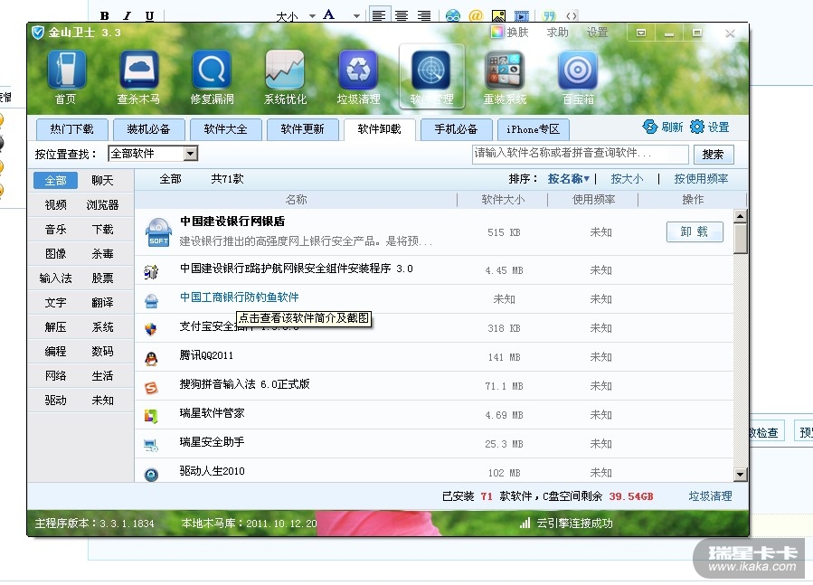This screenshot has width=813, height=585.
Task: Expand the 全部软件 location dropdown
Action: click(191, 154)
